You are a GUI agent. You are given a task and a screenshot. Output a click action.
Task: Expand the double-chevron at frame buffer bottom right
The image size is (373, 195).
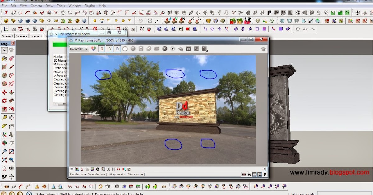point(265,169)
